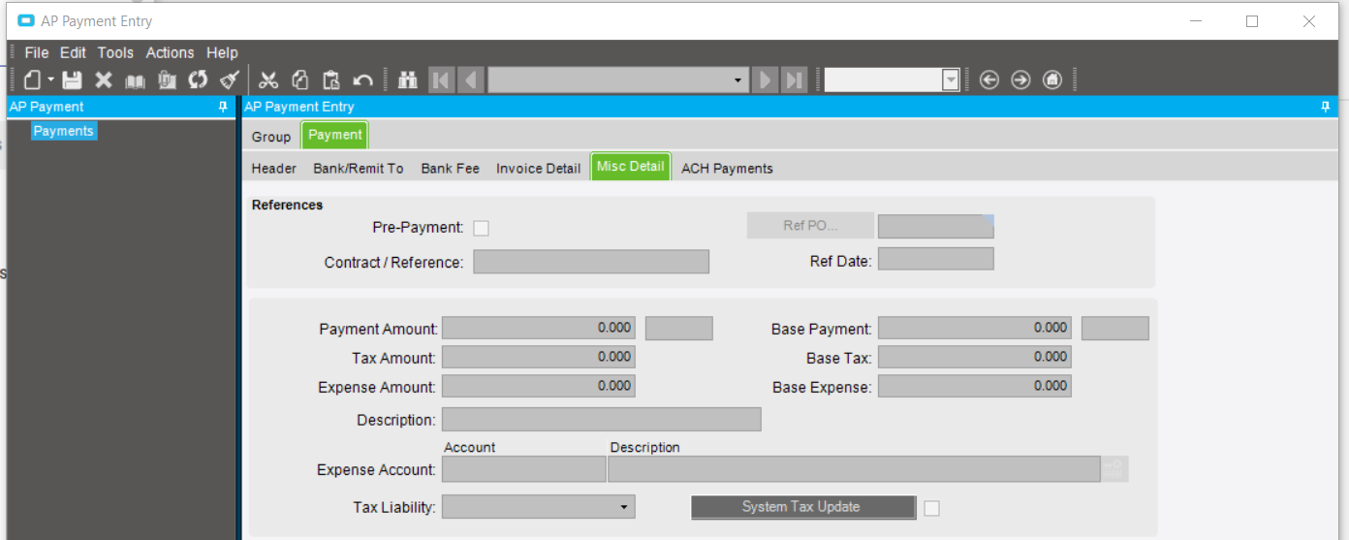Click the binoculars search icon

click(x=408, y=80)
